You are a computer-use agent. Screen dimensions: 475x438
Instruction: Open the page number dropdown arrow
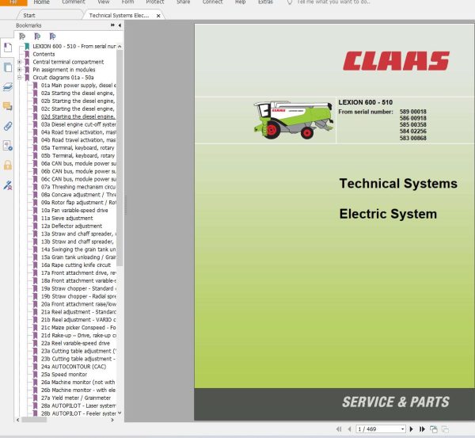coord(402,429)
